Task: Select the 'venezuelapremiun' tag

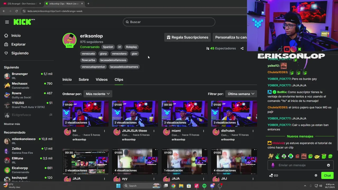Action: [x=93, y=67]
